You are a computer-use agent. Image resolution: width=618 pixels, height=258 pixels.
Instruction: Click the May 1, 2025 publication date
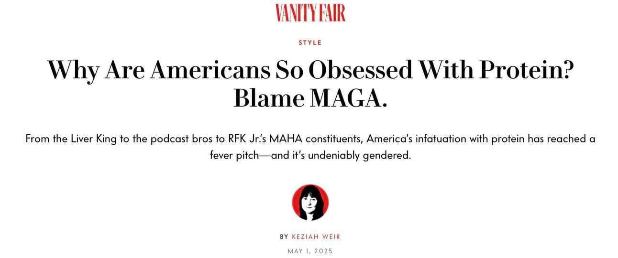[310, 251]
